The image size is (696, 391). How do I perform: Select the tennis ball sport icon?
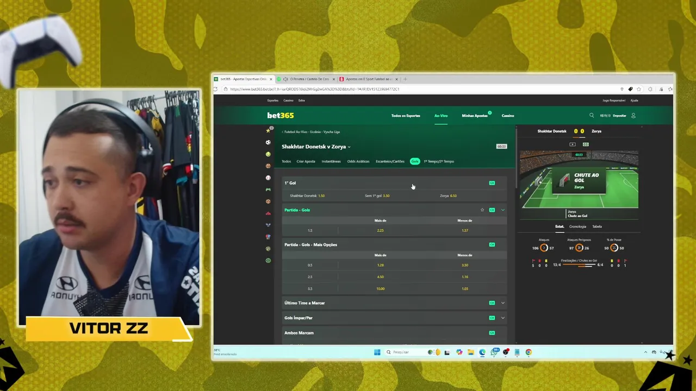click(268, 154)
